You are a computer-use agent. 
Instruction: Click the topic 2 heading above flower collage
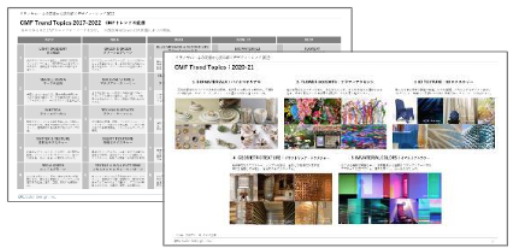point(334,82)
